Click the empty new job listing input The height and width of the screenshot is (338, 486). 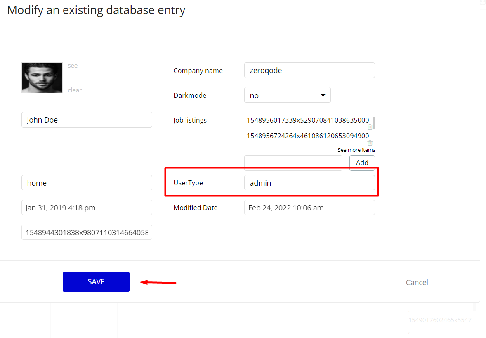293,163
